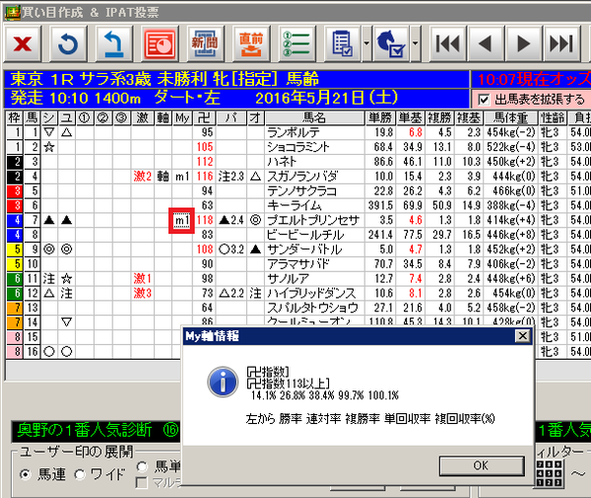
Task: Click the 軸 column header
Action: click(163, 117)
